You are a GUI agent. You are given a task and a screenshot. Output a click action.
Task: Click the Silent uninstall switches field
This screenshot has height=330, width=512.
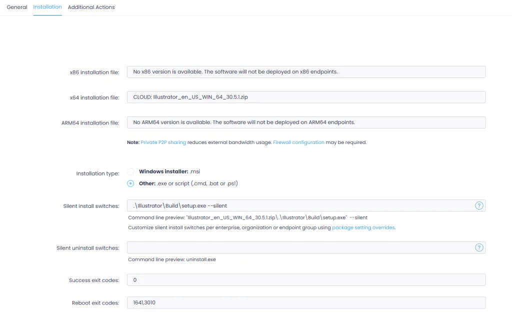tap(306, 247)
